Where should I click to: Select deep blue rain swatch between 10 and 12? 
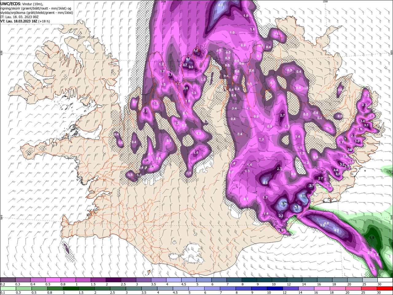tap(274, 289)
